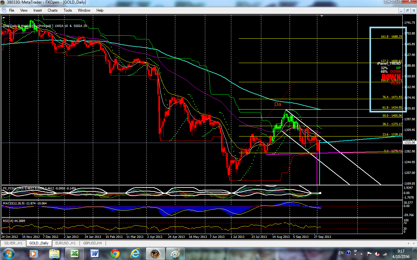Switch to the MetaTrader taskbar button
The image size is (417, 260).
coord(155,253)
